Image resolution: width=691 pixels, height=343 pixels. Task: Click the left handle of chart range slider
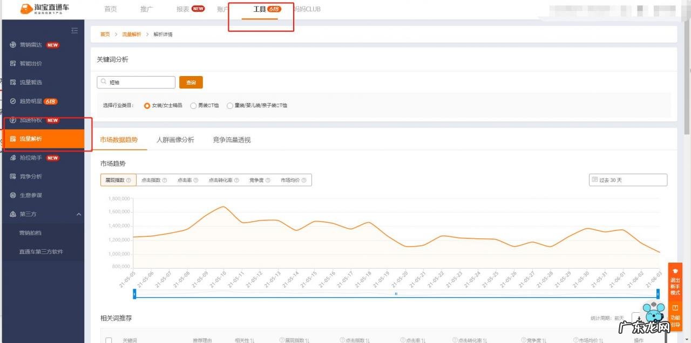[x=134, y=294]
